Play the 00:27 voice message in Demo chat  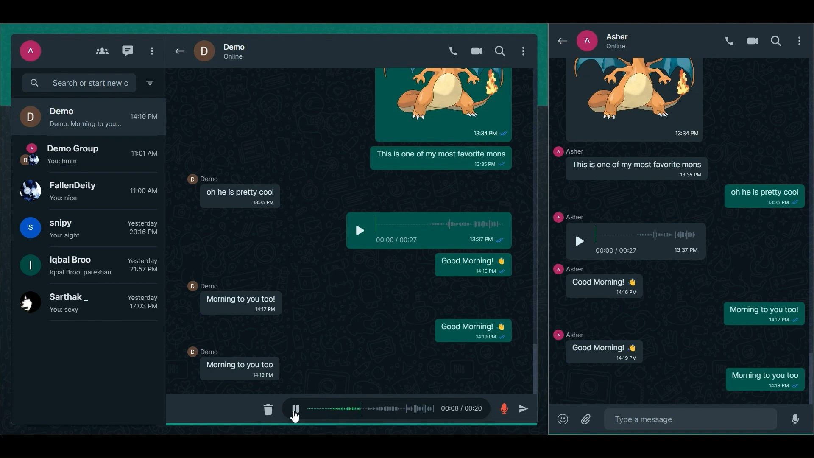[360, 231]
